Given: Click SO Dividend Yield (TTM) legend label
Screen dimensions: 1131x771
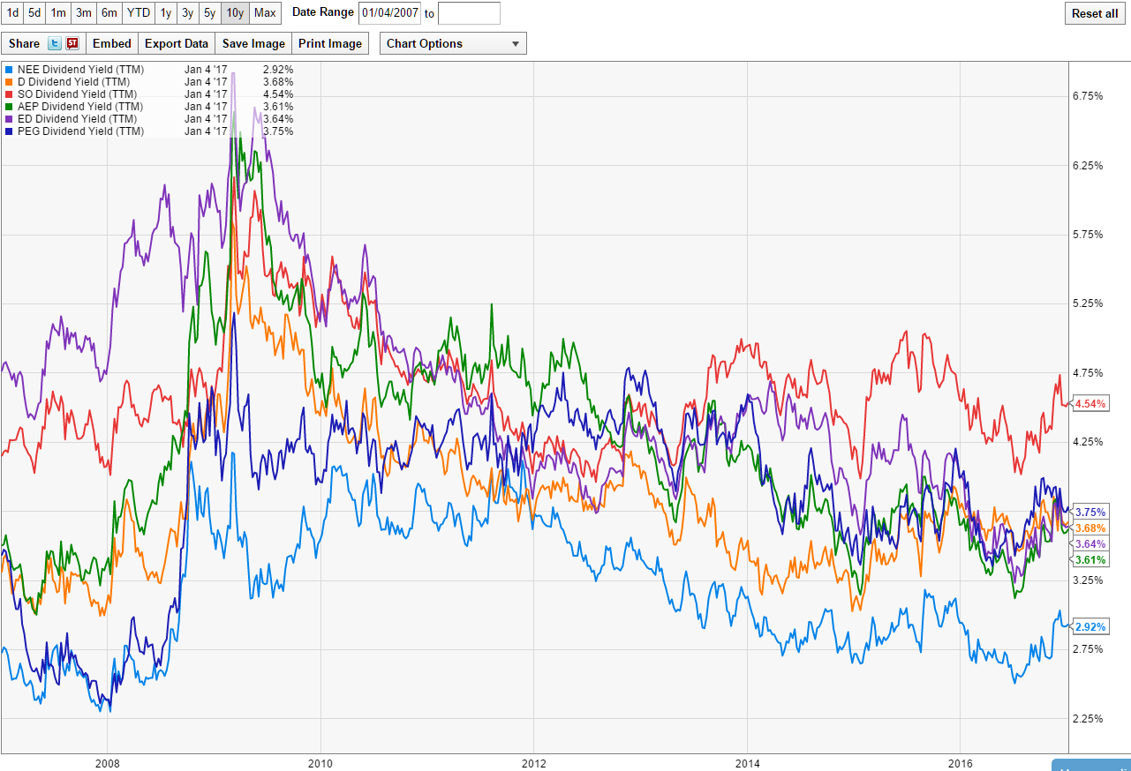Looking at the screenshot, I should (77, 94).
